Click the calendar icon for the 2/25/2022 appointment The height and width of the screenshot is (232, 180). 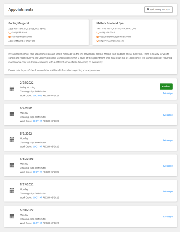(12, 89)
